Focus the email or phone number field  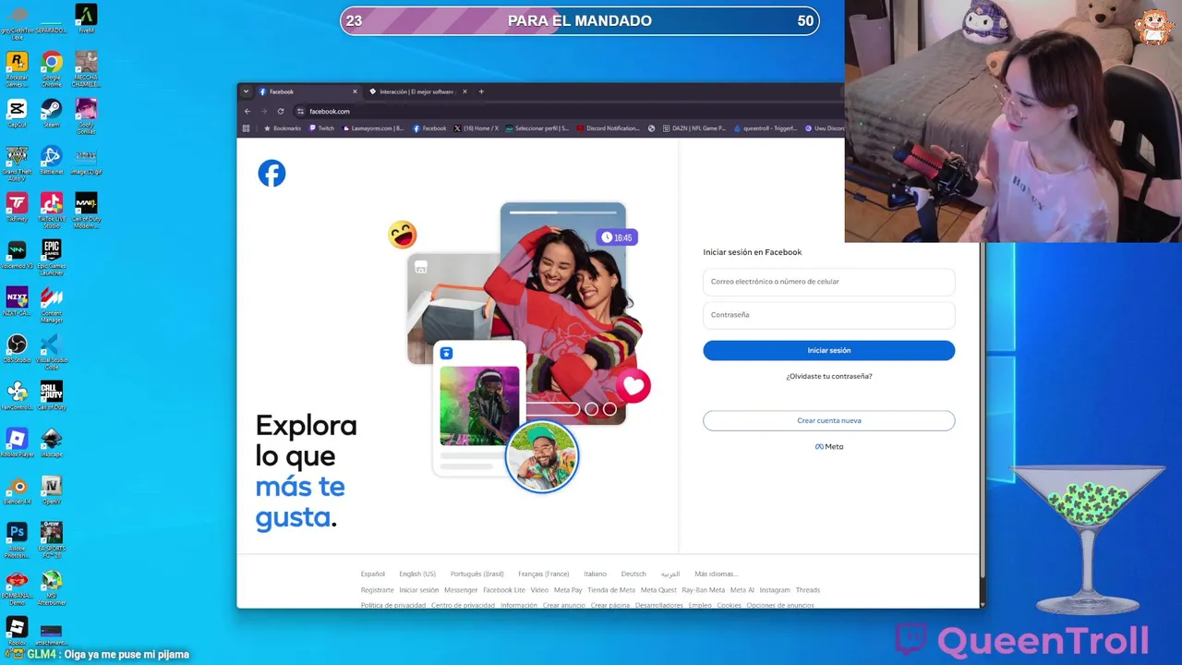pos(829,282)
